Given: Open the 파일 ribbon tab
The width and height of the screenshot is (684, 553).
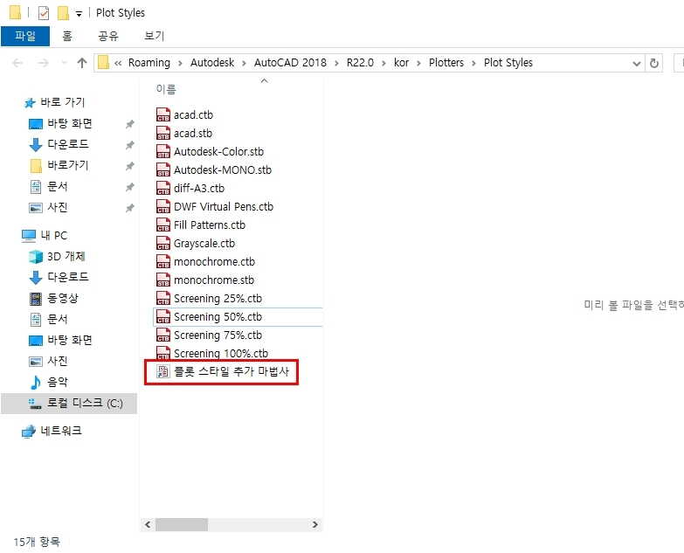Looking at the screenshot, I should [25, 36].
